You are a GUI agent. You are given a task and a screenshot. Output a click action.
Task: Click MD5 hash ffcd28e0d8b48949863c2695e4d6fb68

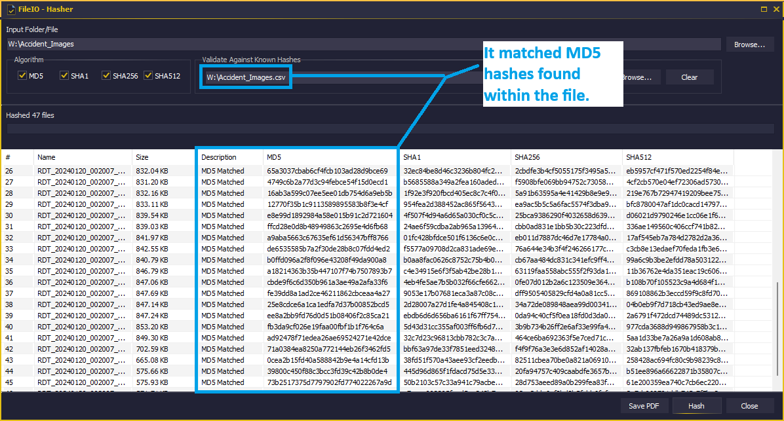pyautogui.click(x=328, y=227)
